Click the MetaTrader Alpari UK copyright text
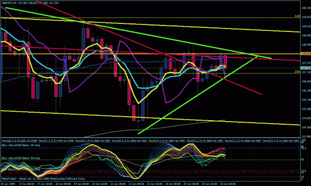Screen dimensions: 311x186 (x=44, y=179)
